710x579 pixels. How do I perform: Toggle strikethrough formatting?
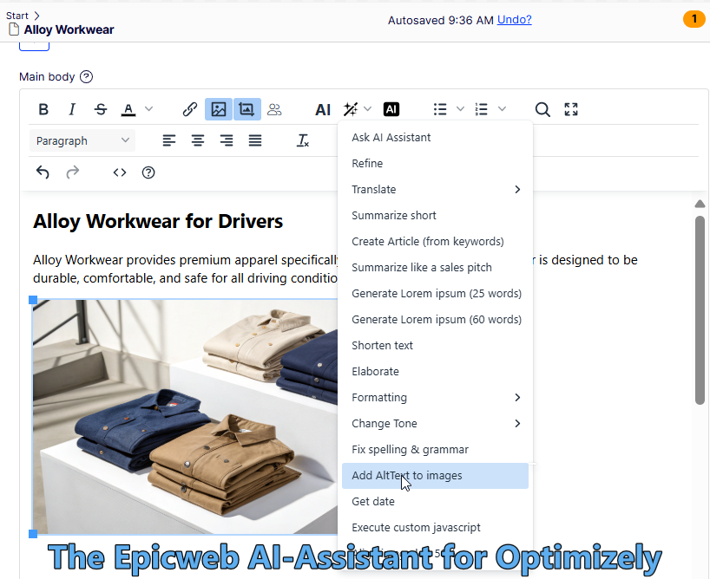[101, 109]
